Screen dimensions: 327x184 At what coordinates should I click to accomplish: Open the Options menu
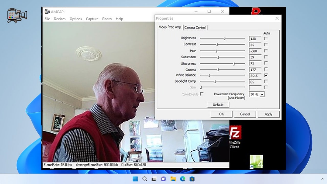[76, 19]
